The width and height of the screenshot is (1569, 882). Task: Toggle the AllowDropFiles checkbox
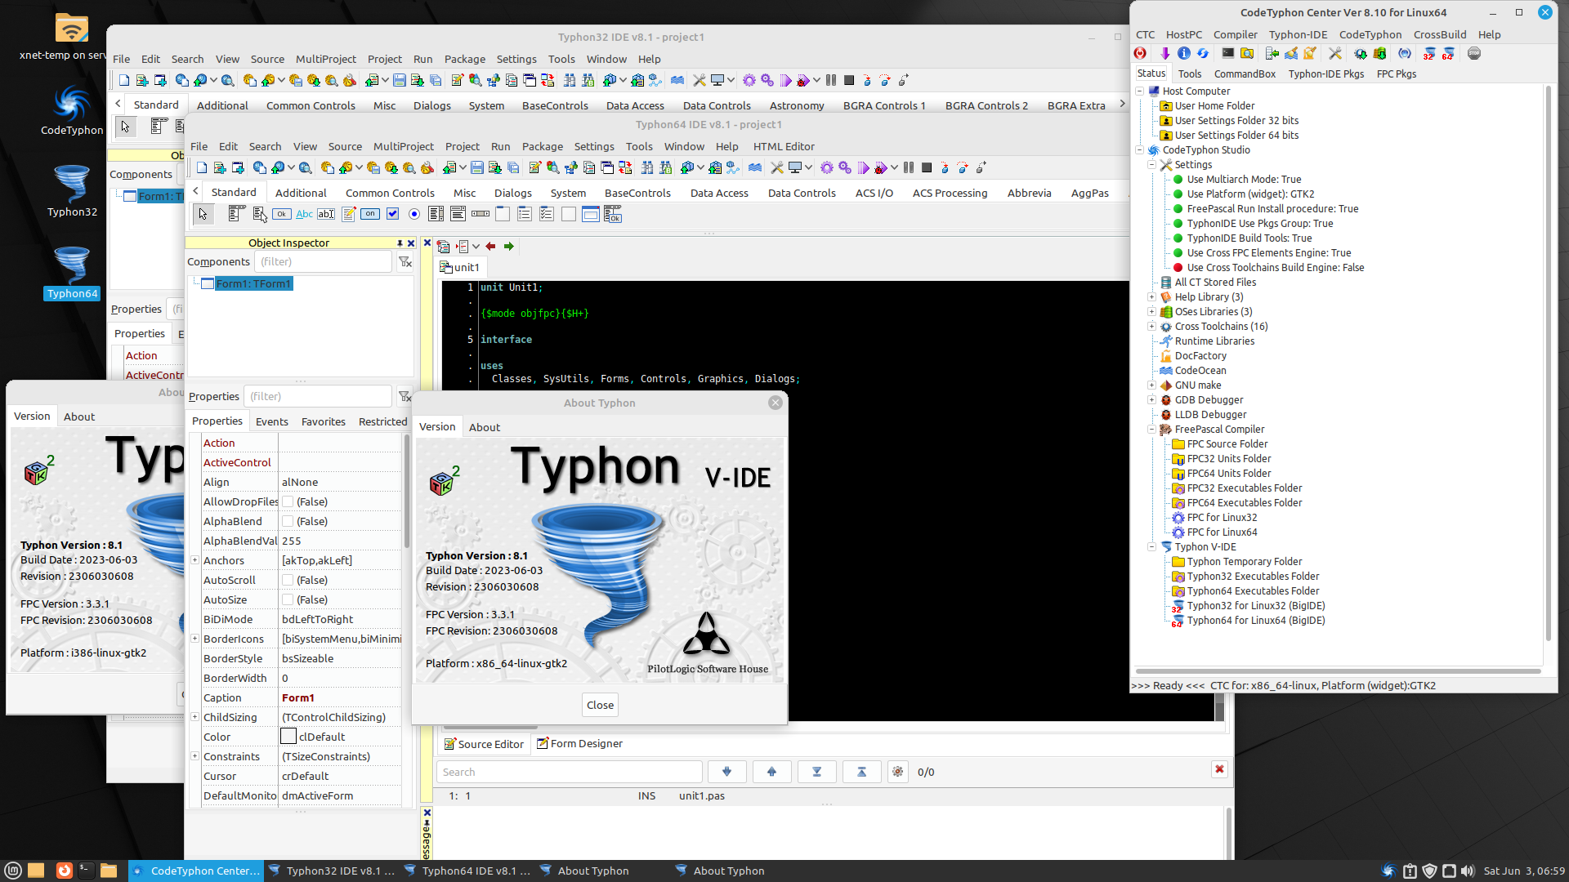pos(288,501)
